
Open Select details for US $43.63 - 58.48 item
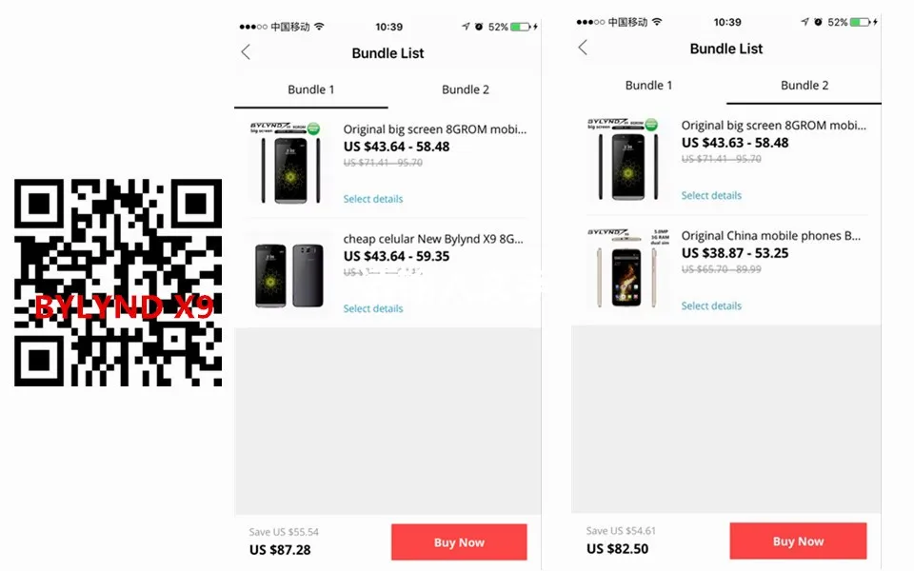tap(711, 196)
